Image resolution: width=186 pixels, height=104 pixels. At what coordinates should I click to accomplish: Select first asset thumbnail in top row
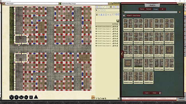(128, 25)
